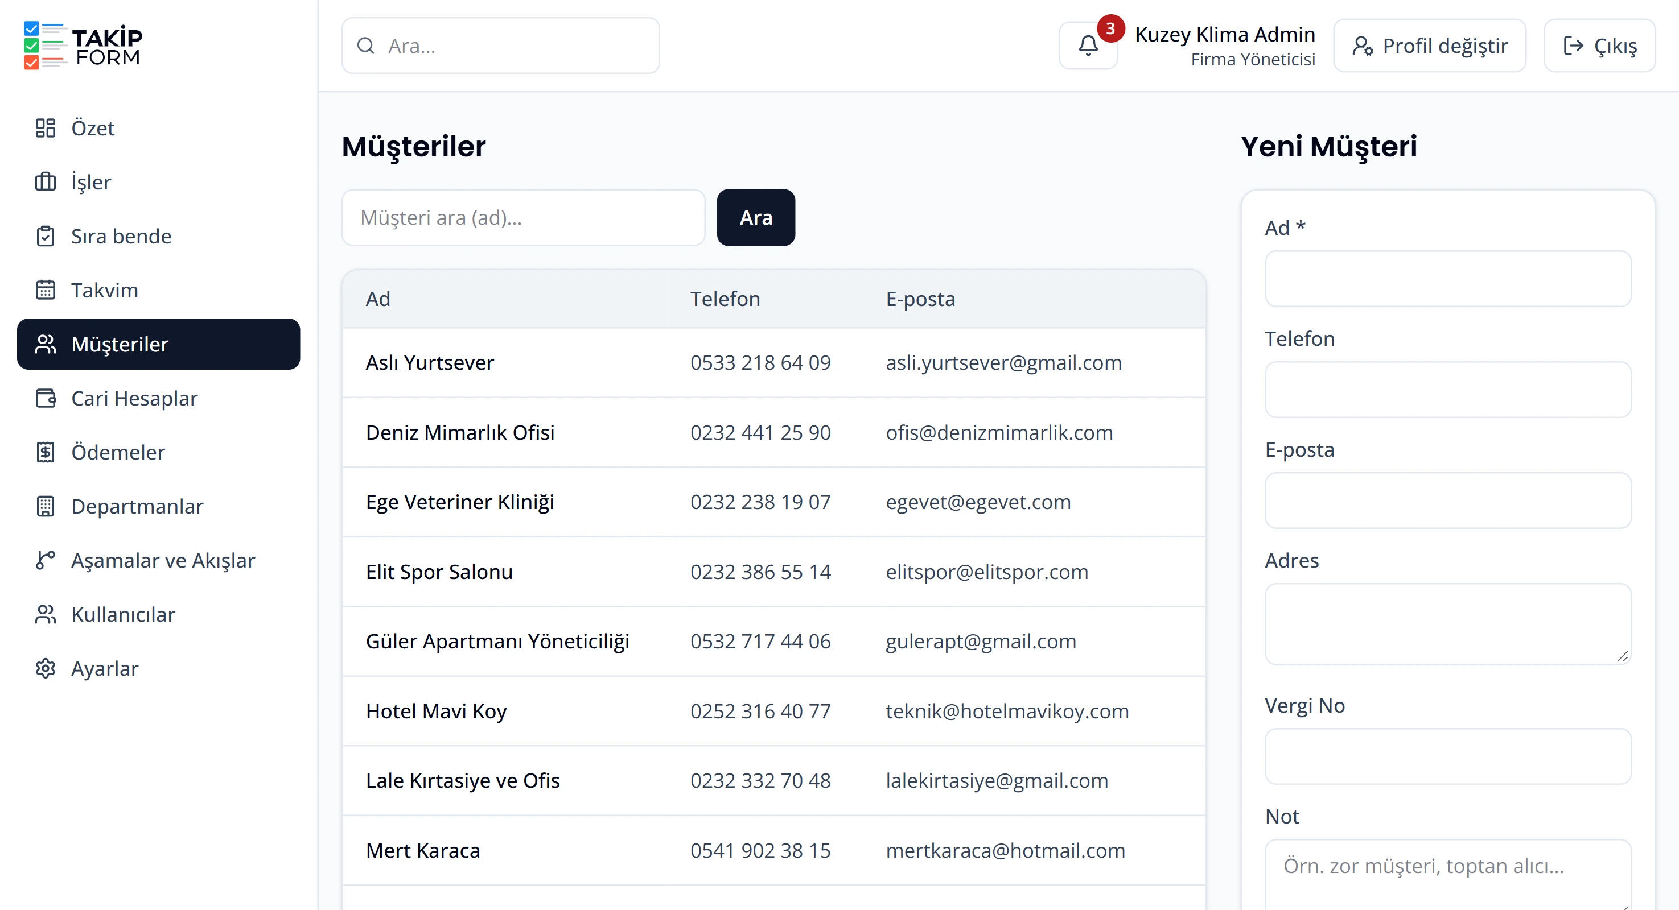Select Elit Spor Salonu customer name
This screenshot has height=910, width=1679.
coord(439,572)
